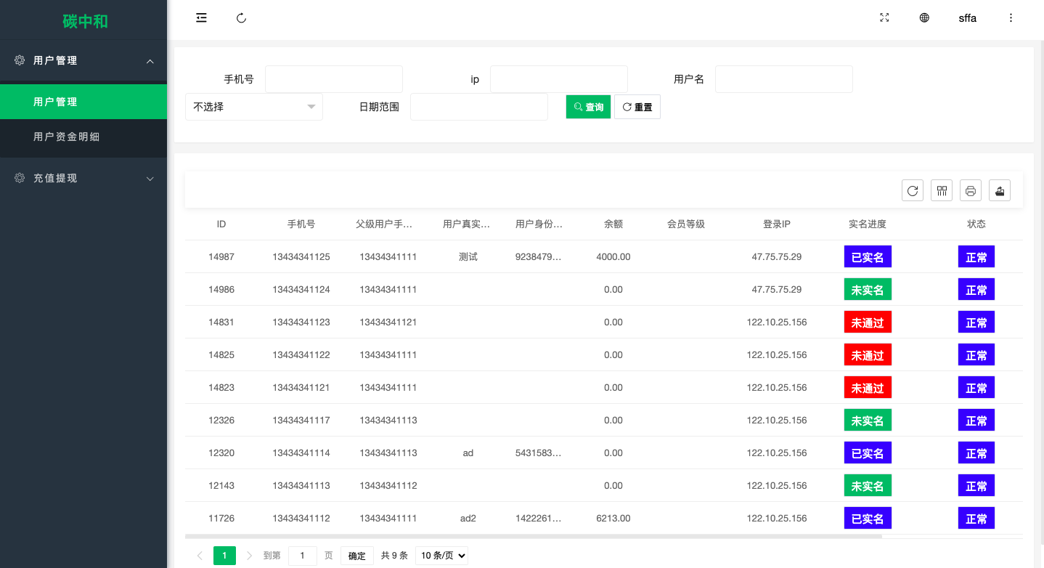
Task: Select the 用户管理 submenu item
Action: [55, 102]
